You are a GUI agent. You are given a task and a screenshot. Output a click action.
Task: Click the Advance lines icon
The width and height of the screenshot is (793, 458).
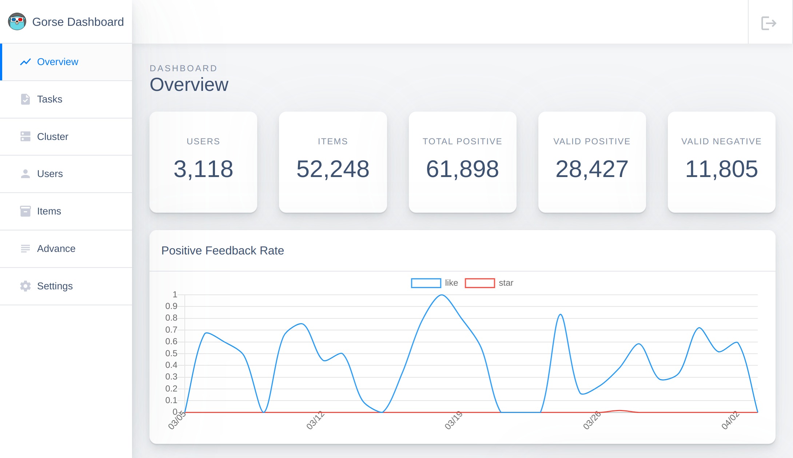point(25,249)
